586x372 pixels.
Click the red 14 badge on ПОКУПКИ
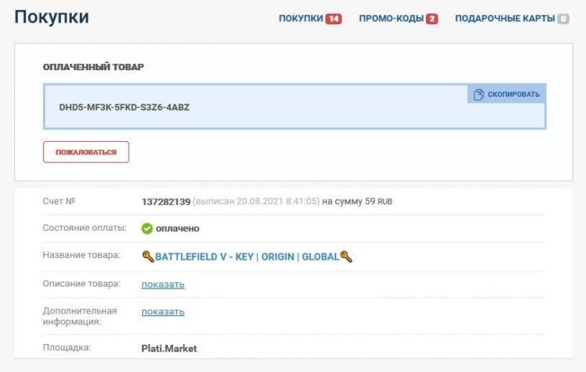tap(334, 19)
